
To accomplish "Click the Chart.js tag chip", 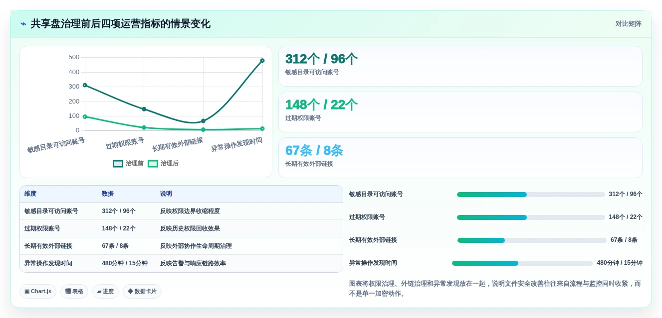I will (38, 292).
